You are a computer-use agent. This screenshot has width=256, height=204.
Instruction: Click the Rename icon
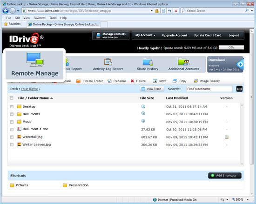tap(109, 81)
